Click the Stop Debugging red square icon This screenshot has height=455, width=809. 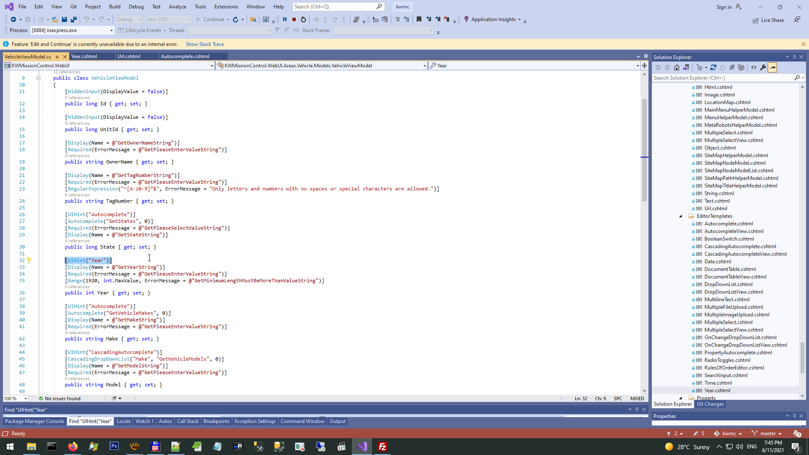coord(294,19)
